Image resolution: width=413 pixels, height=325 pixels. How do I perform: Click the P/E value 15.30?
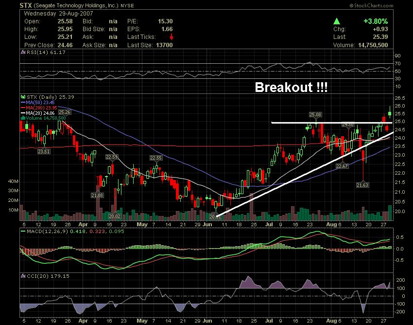tap(165, 21)
